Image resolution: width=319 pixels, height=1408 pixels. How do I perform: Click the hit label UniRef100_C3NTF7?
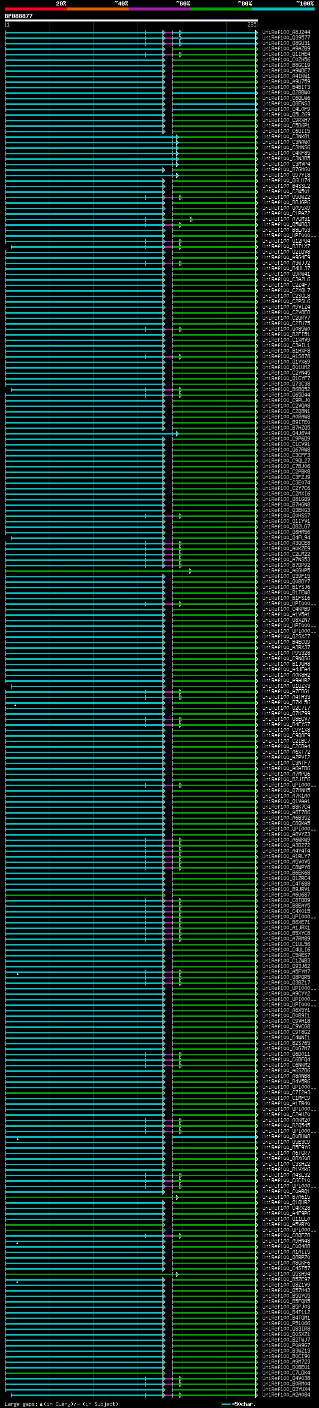click(x=286, y=763)
